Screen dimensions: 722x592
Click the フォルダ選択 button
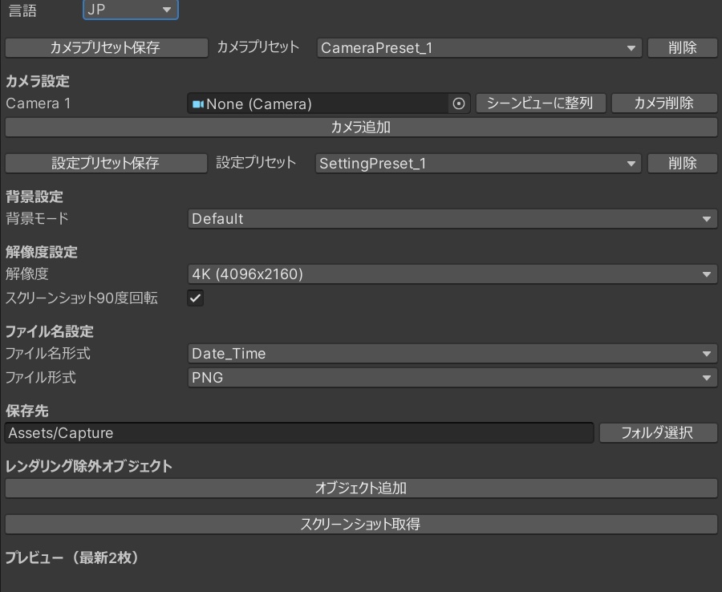click(658, 432)
